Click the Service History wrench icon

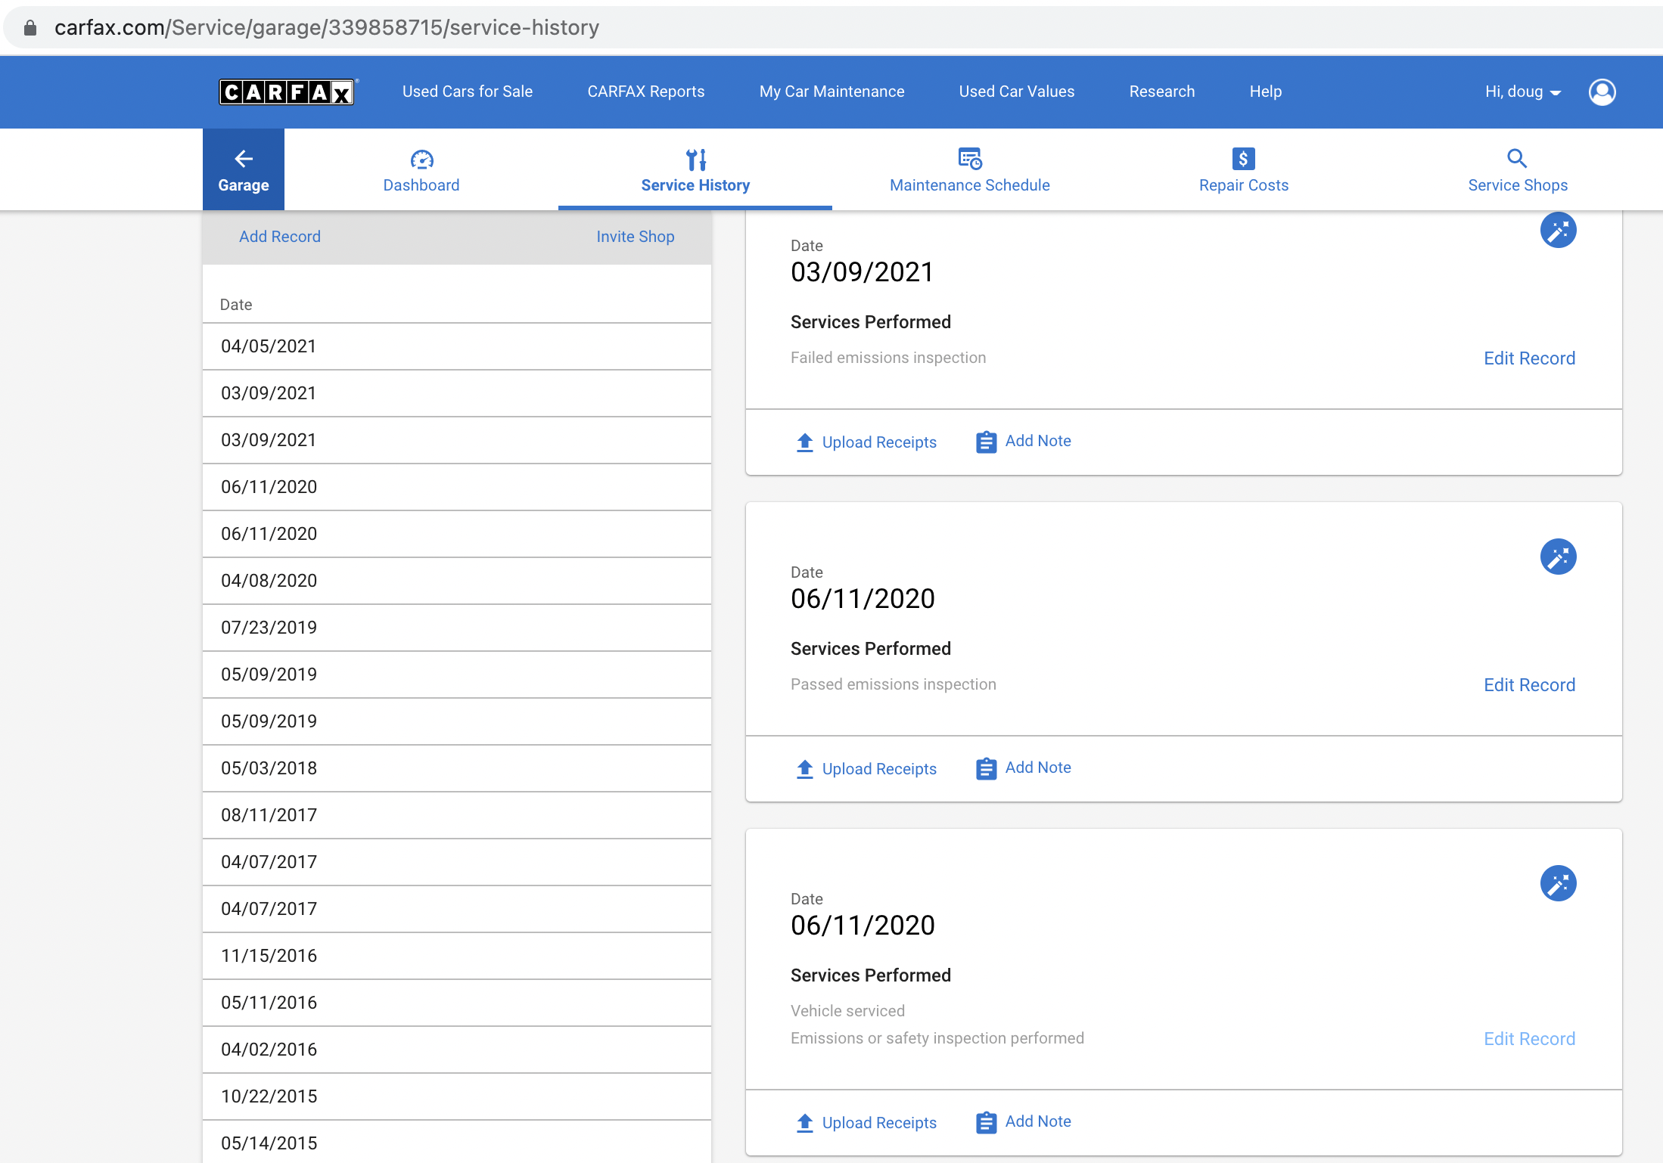(x=695, y=160)
